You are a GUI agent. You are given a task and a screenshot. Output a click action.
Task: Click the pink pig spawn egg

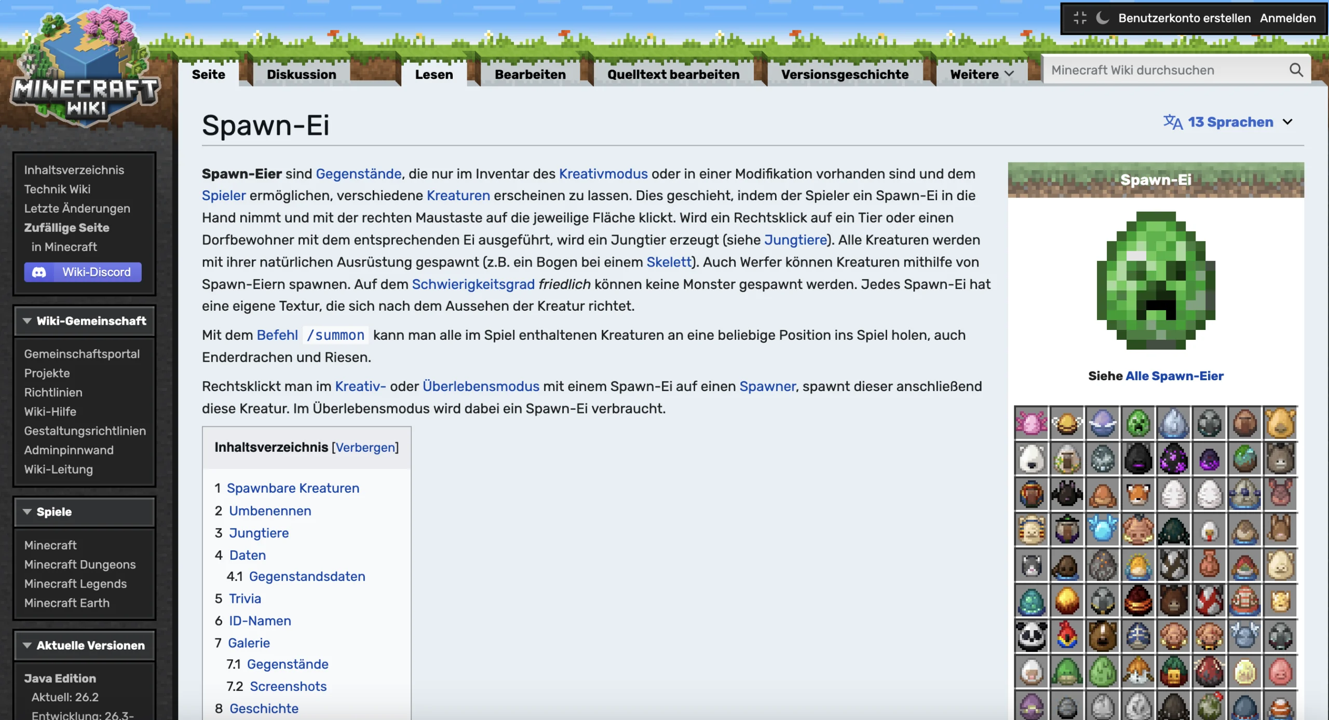click(1280, 672)
